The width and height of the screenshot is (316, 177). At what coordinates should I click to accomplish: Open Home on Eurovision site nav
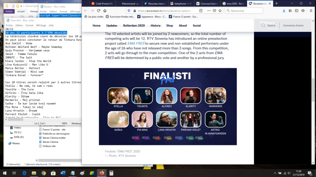click(x=96, y=26)
